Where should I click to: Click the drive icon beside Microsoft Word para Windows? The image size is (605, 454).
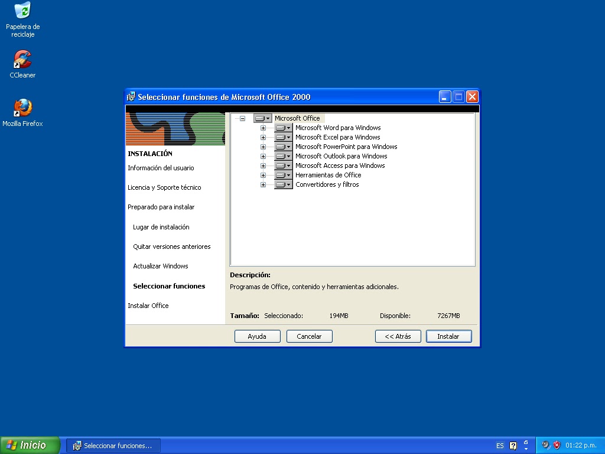[x=280, y=128]
